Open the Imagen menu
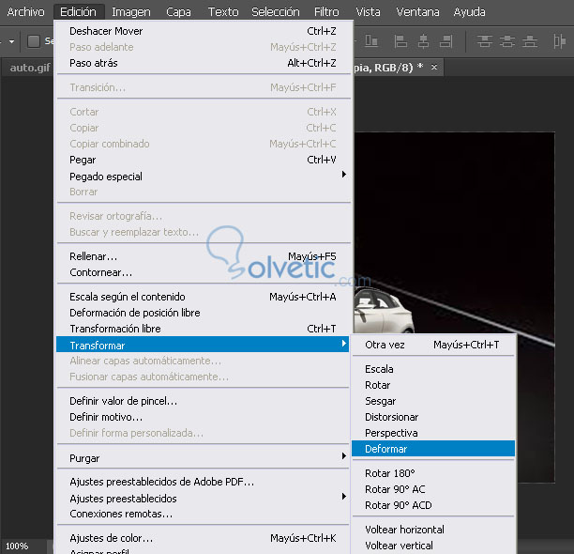 pos(131,11)
